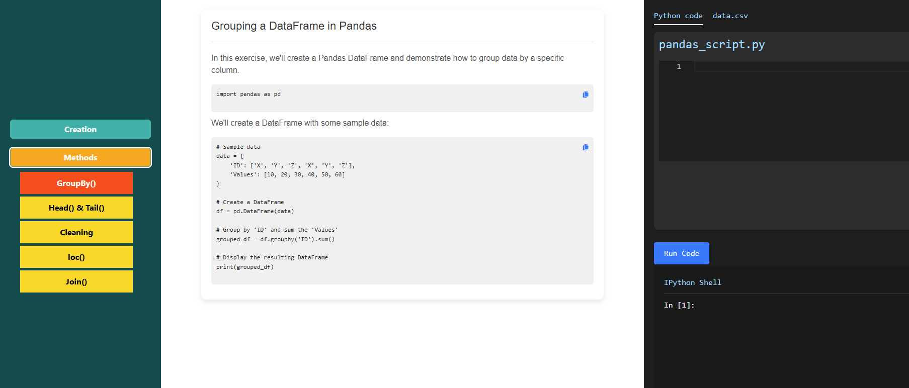Switch to the data.csv tab
909x388 pixels.
click(730, 16)
